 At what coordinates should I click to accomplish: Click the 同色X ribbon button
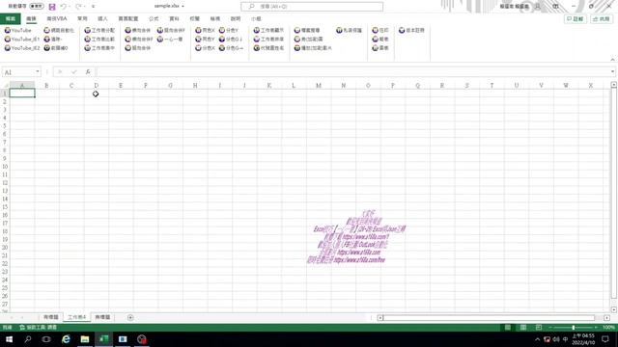pos(205,30)
